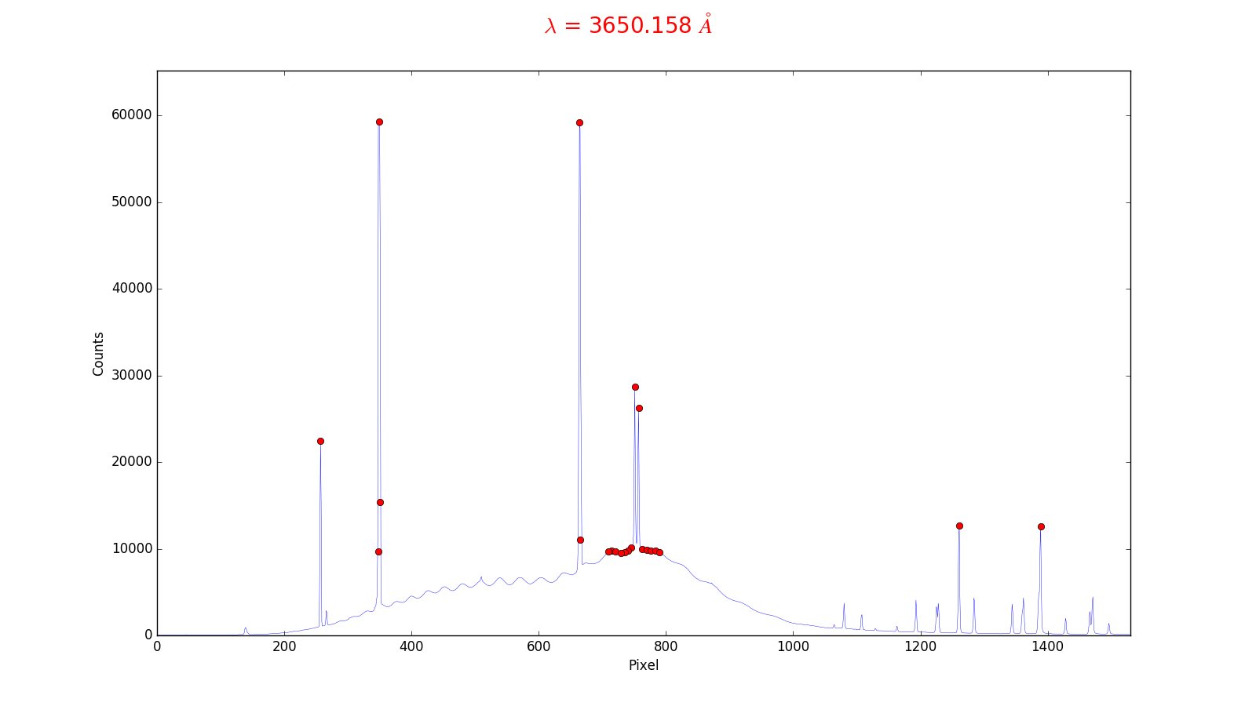Click the red marker atop the 59000-count peak near pixel 665
This screenshot has height=706, width=1256.
[x=579, y=122]
